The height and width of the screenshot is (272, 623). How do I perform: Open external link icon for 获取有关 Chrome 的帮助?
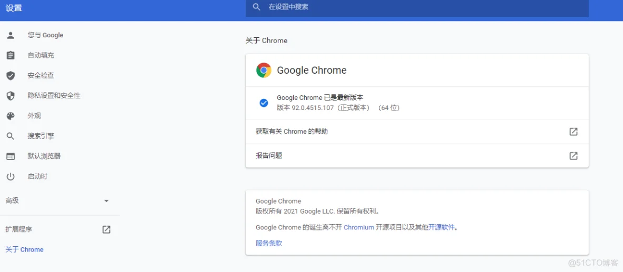pos(574,132)
